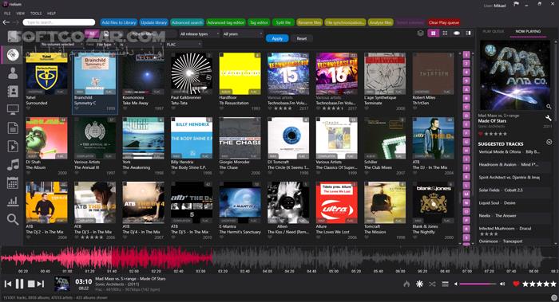Select the Brainchild Symmetry C album cover
Viewport: 559px width, 302px height.
pyautogui.click(x=95, y=73)
